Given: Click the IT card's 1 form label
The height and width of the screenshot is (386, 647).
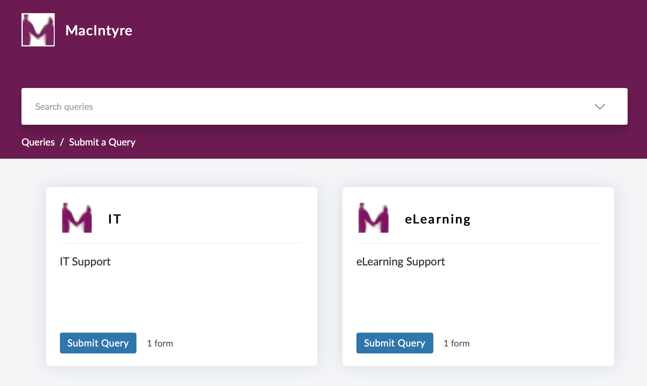Looking at the screenshot, I should [160, 343].
